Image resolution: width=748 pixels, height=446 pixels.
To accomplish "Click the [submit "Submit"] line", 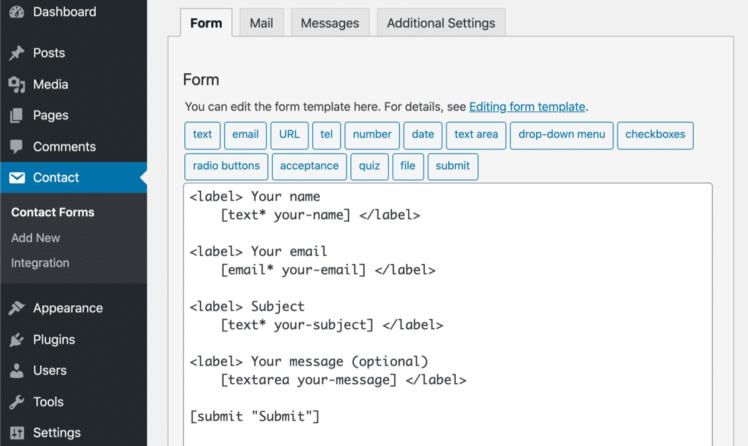I will 254,417.
